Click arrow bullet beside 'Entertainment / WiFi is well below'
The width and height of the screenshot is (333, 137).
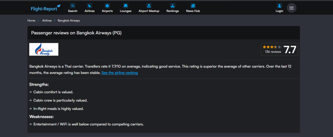coord(31,124)
